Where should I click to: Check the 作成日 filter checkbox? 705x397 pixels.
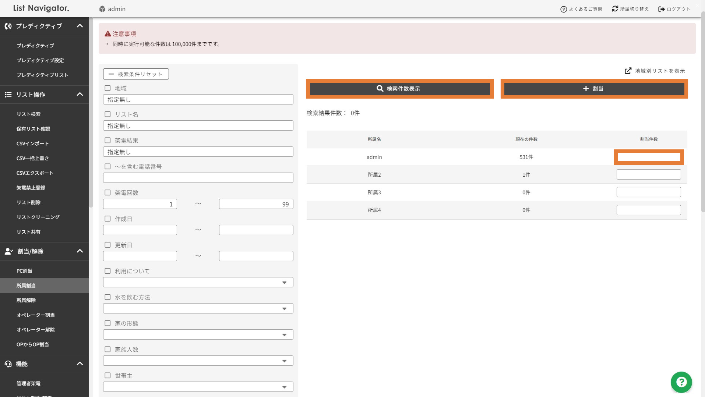(107, 219)
